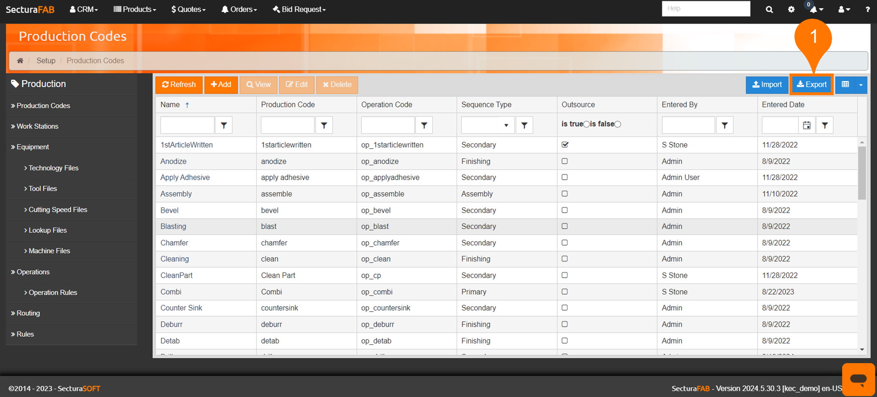
Task: Click the Help search input field
Action: (706, 9)
